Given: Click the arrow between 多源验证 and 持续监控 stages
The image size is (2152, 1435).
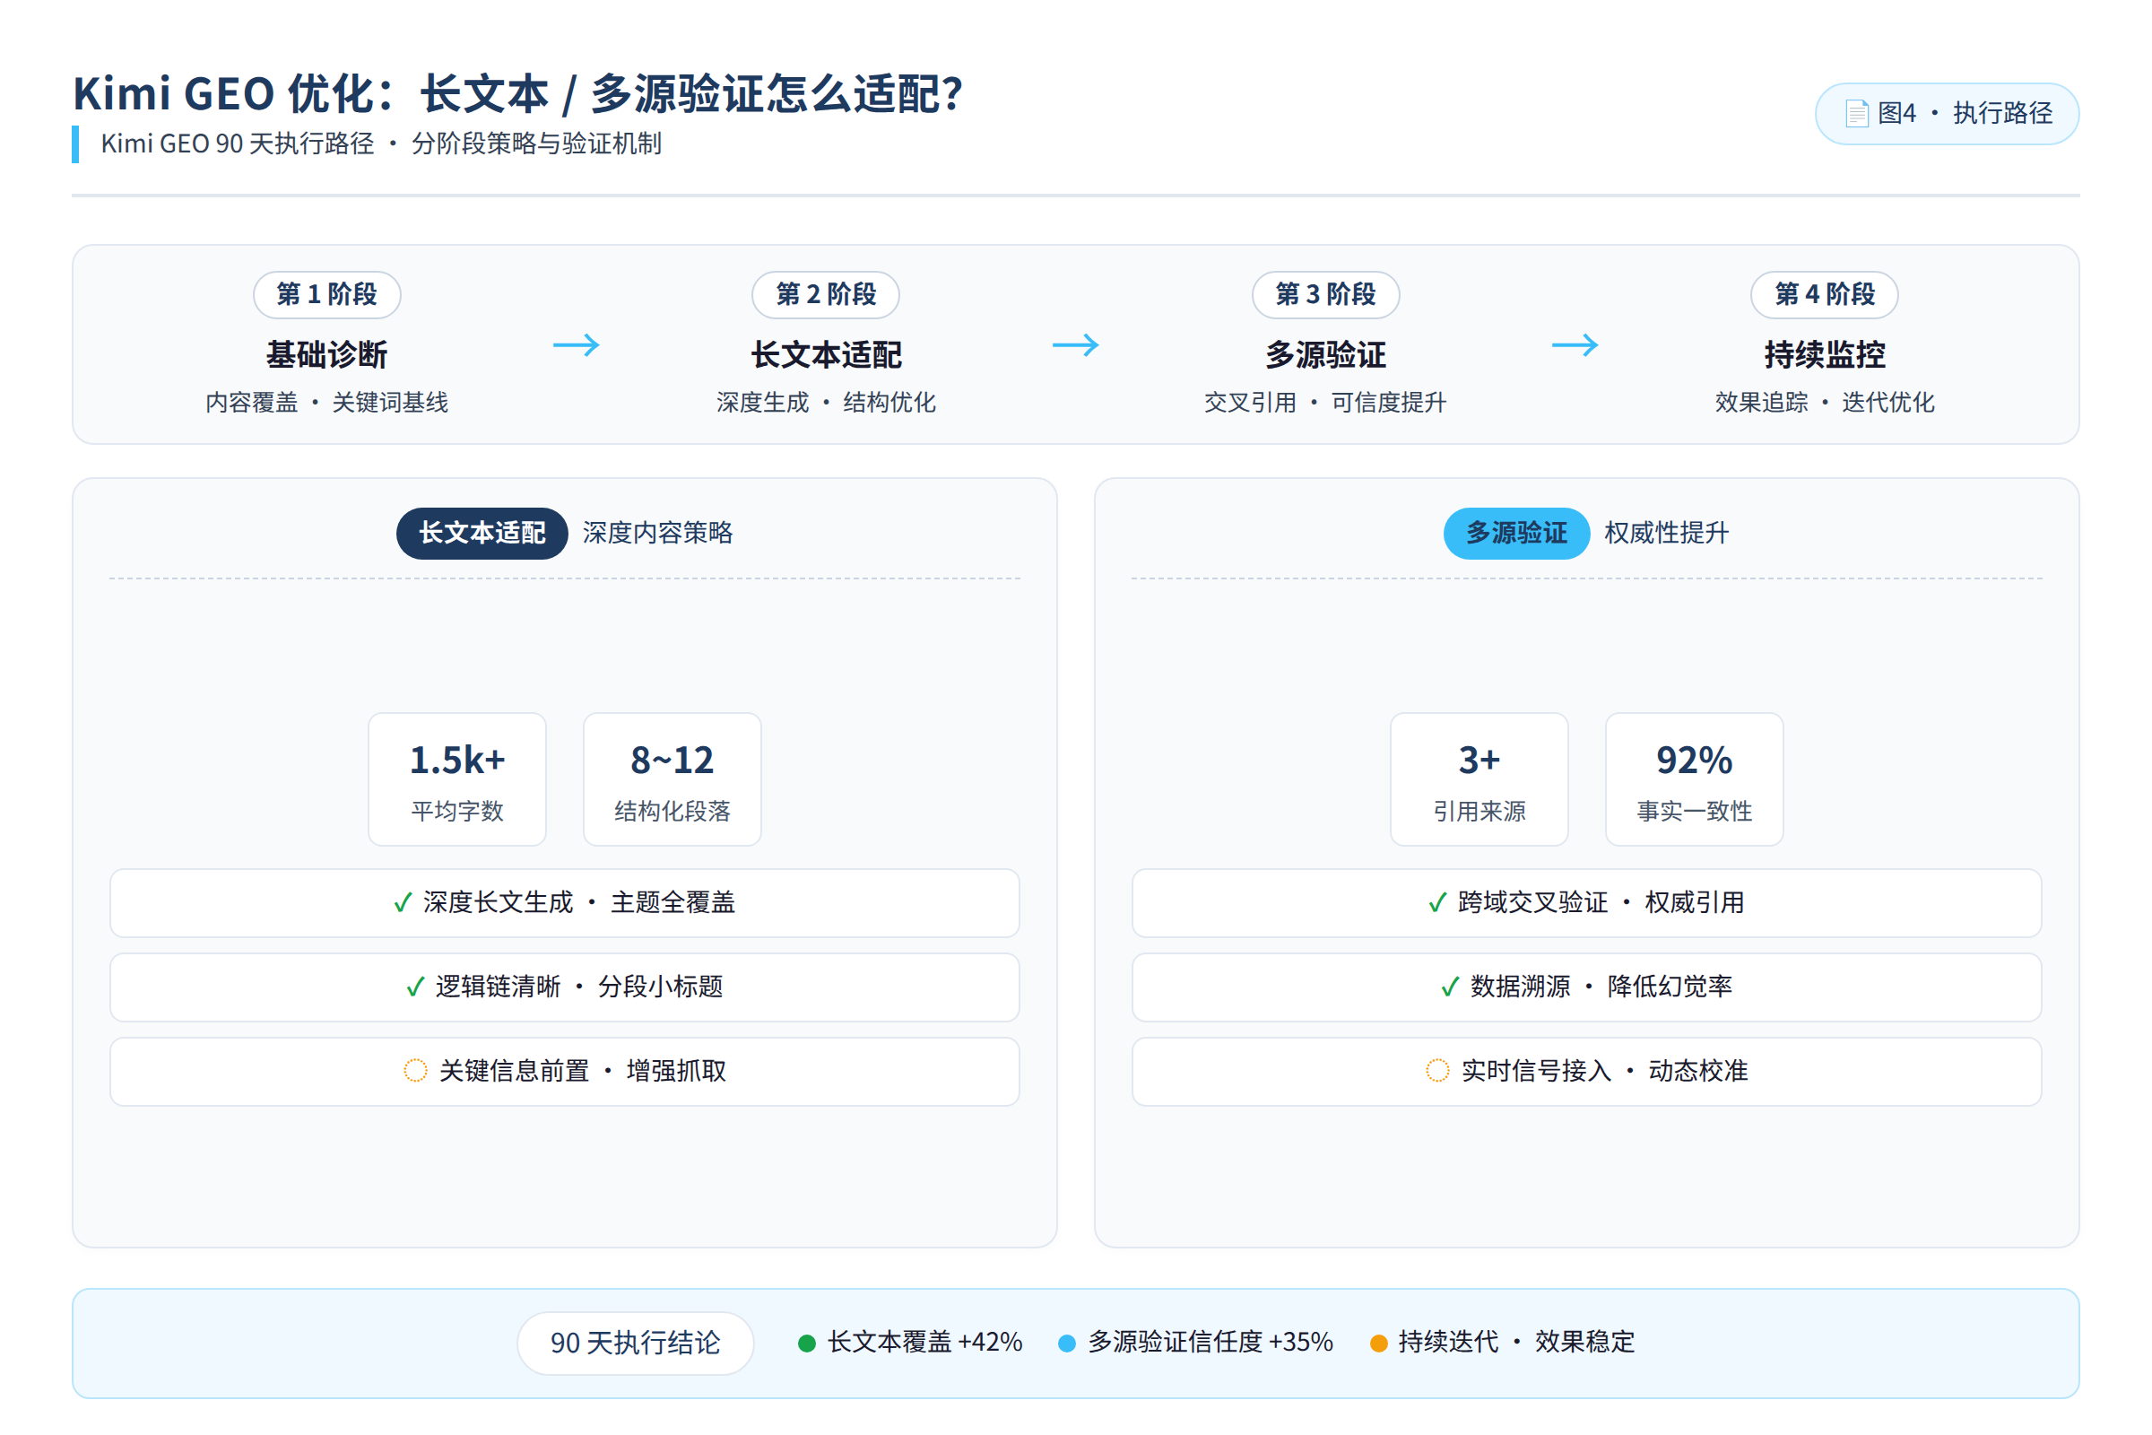Looking at the screenshot, I should click(1575, 345).
